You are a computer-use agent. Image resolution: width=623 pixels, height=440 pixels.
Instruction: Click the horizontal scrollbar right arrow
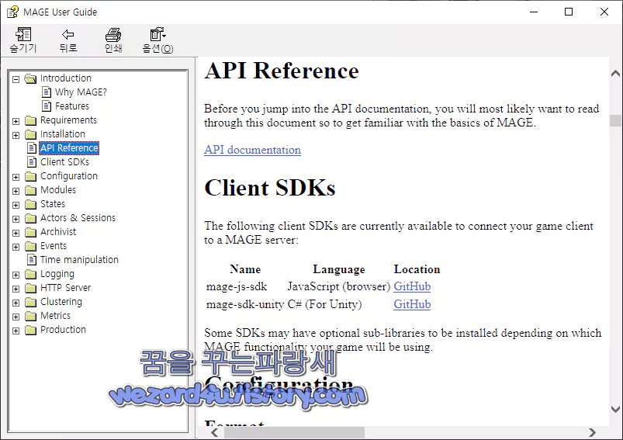click(592, 432)
